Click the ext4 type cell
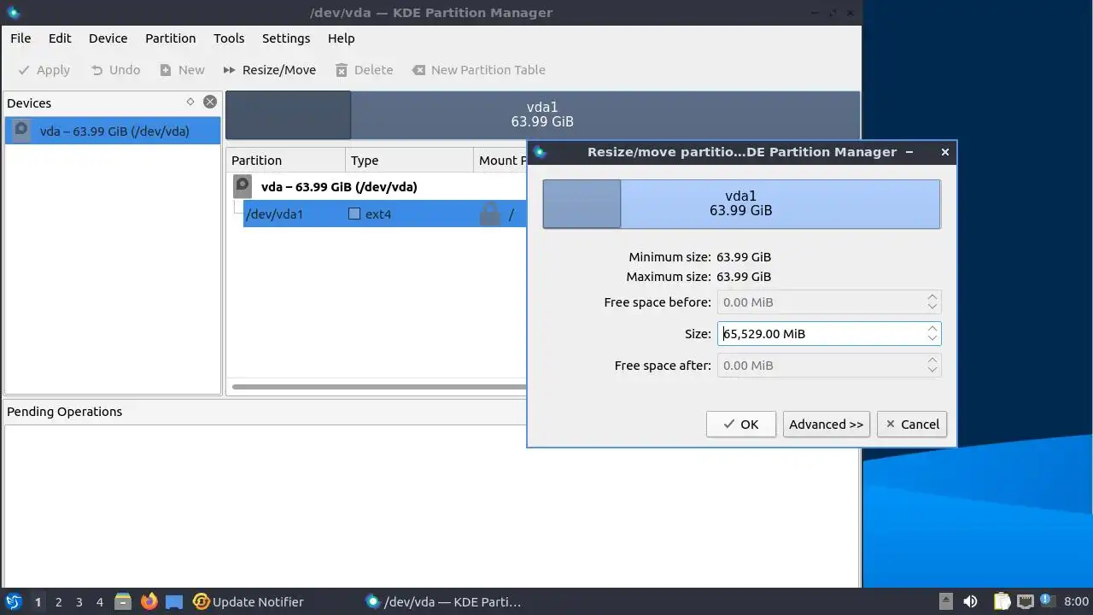 [409, 214]
